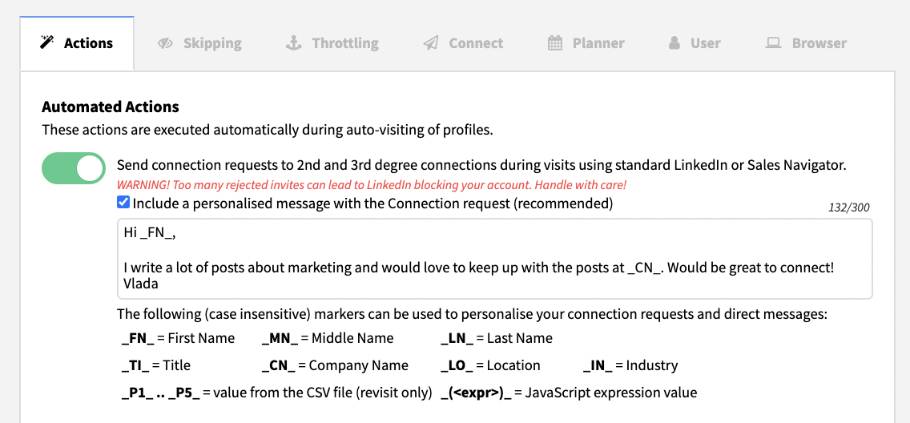Viewport: 910px width, 423px height.
Task: Click the person User icon
Action: [674, 43]
